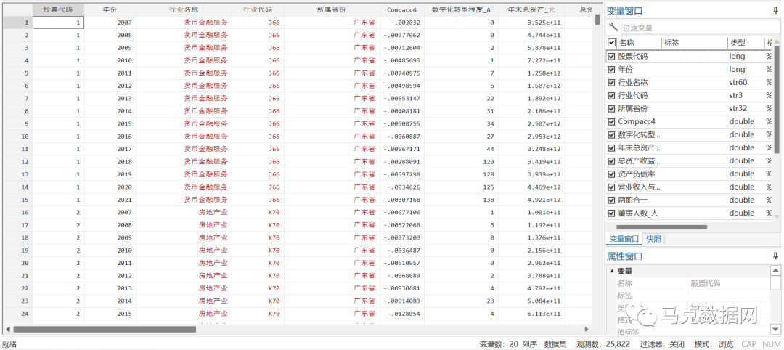This screenshot has height=350, width=784.
Task: Pin the 变量窗口 panel
Action: coord(776,10)
